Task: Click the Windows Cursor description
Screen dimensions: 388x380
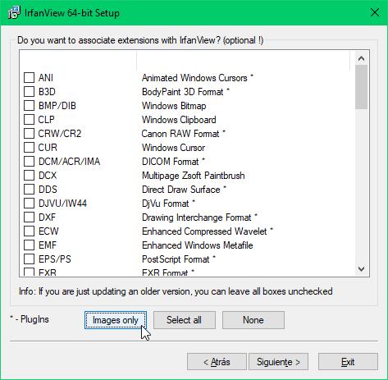Action: (173, 148)
